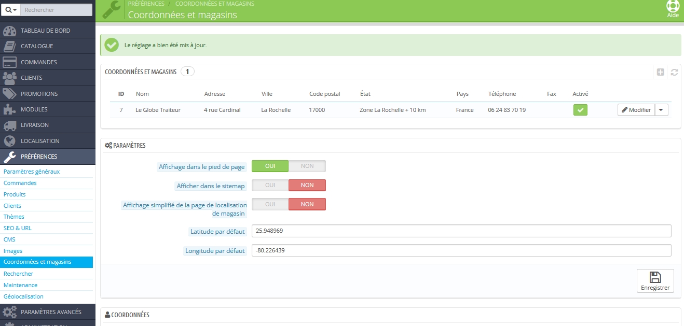Click the ID column header

[x=121, y=94]
